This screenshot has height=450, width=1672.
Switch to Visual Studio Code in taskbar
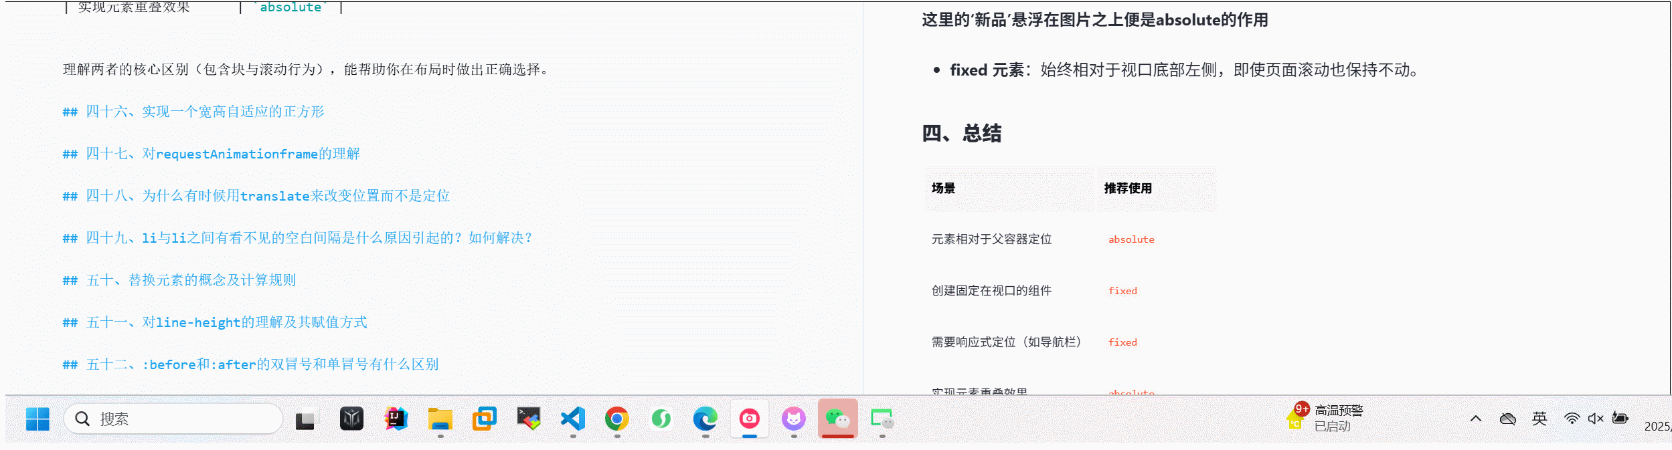[573, 419]
